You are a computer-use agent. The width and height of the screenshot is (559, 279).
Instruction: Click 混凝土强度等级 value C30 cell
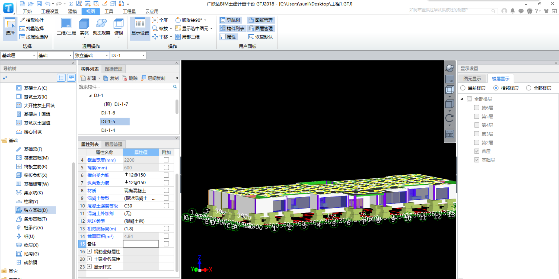point(141,206)
